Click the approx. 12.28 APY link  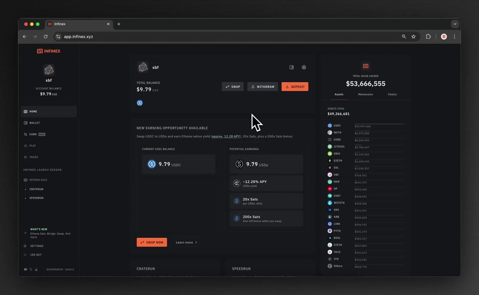(x=226, y=136)
